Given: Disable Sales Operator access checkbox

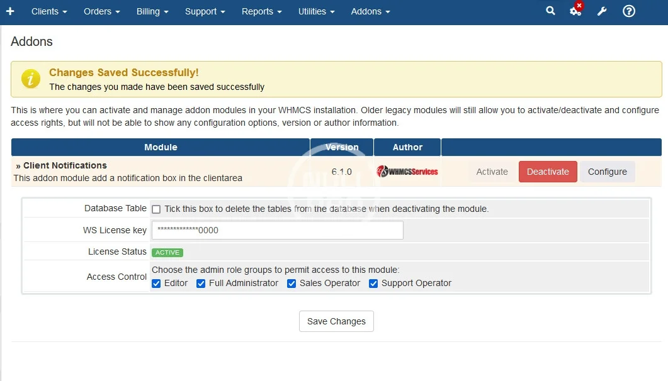Looking at the screenshot, I should click(292, 284).
